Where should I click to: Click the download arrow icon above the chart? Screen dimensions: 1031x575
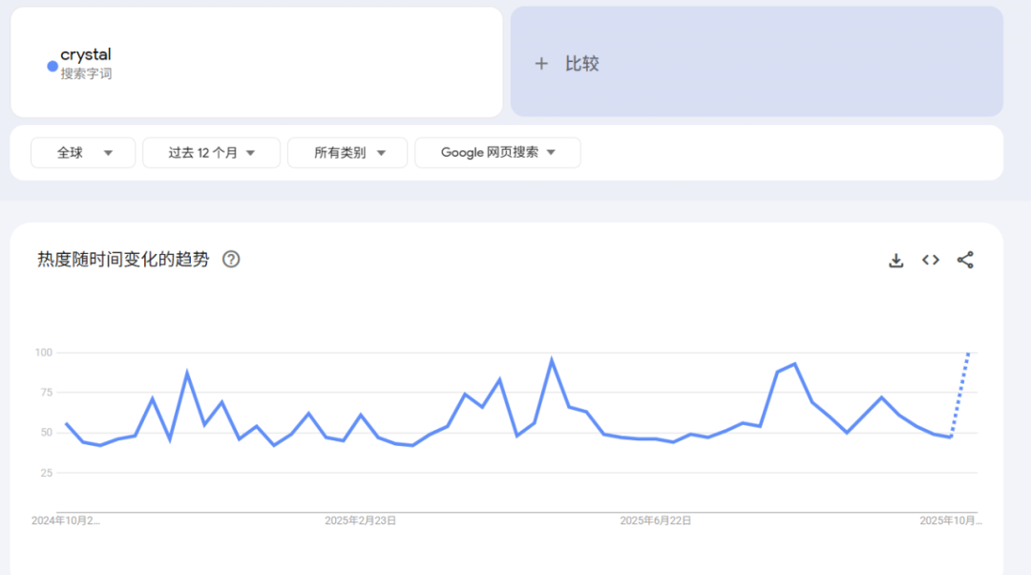tap(895, 259)
